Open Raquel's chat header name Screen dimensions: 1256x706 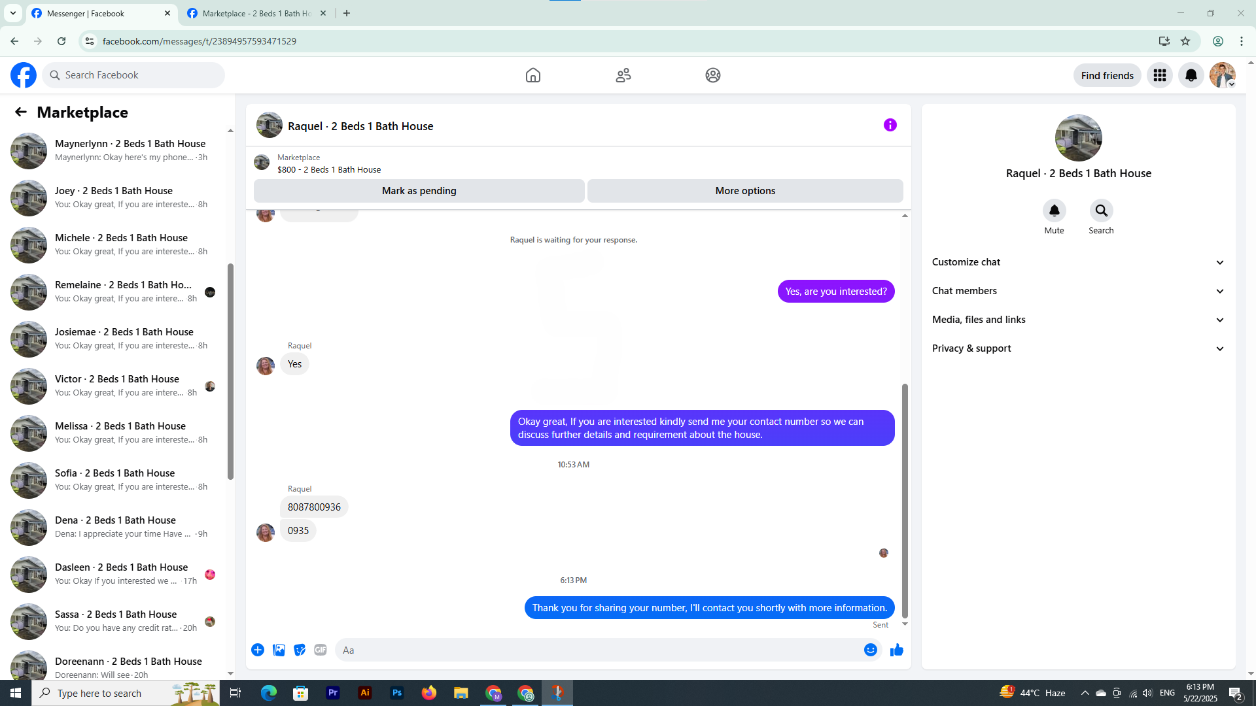point(360,126)
